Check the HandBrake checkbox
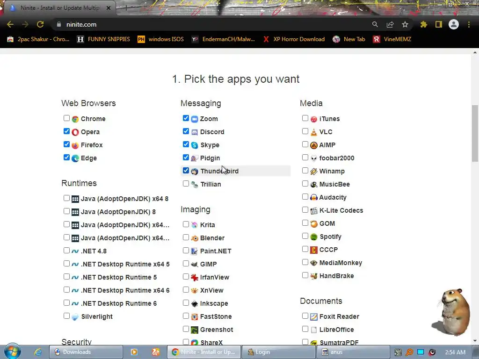479x359 pixels. pos(305,275)
